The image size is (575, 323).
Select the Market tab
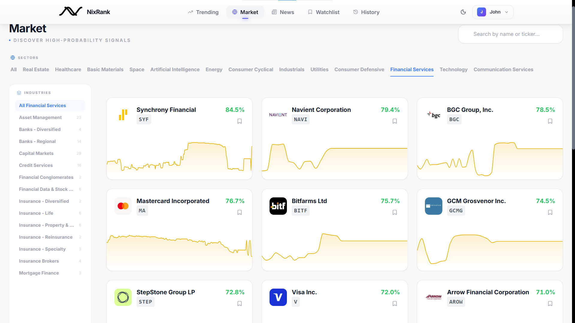point(245,12)
